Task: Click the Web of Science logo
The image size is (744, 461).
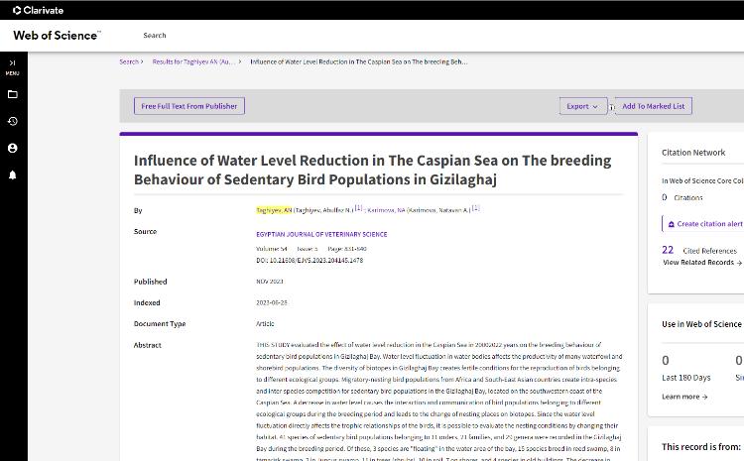Action: [x=57, y=36]
